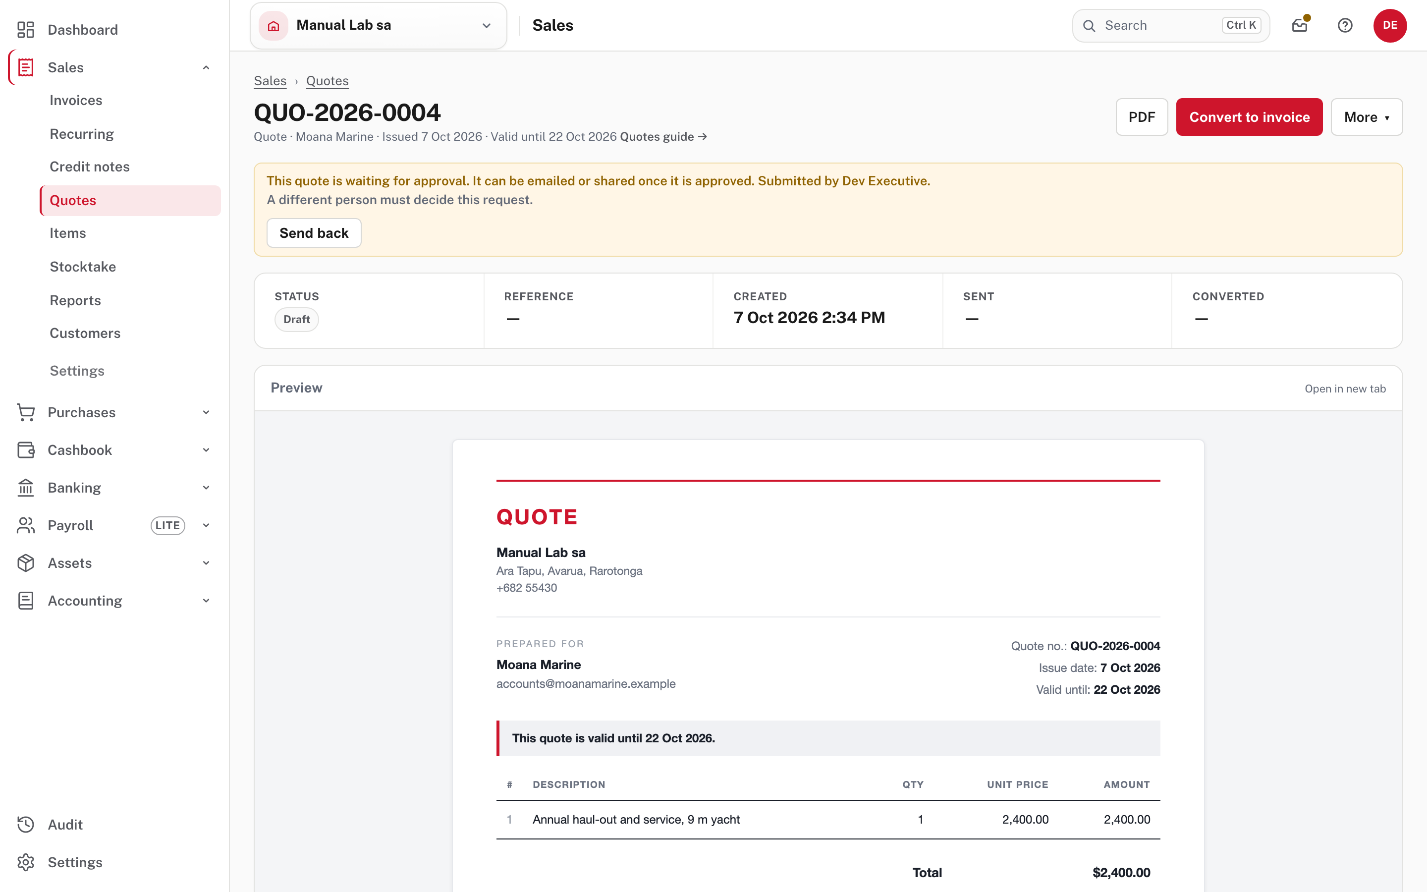
Task: Click the Draft status badge
Action: point(296,319)
